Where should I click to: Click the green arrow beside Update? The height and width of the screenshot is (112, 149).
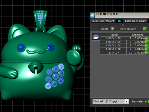tap(112, 29)
